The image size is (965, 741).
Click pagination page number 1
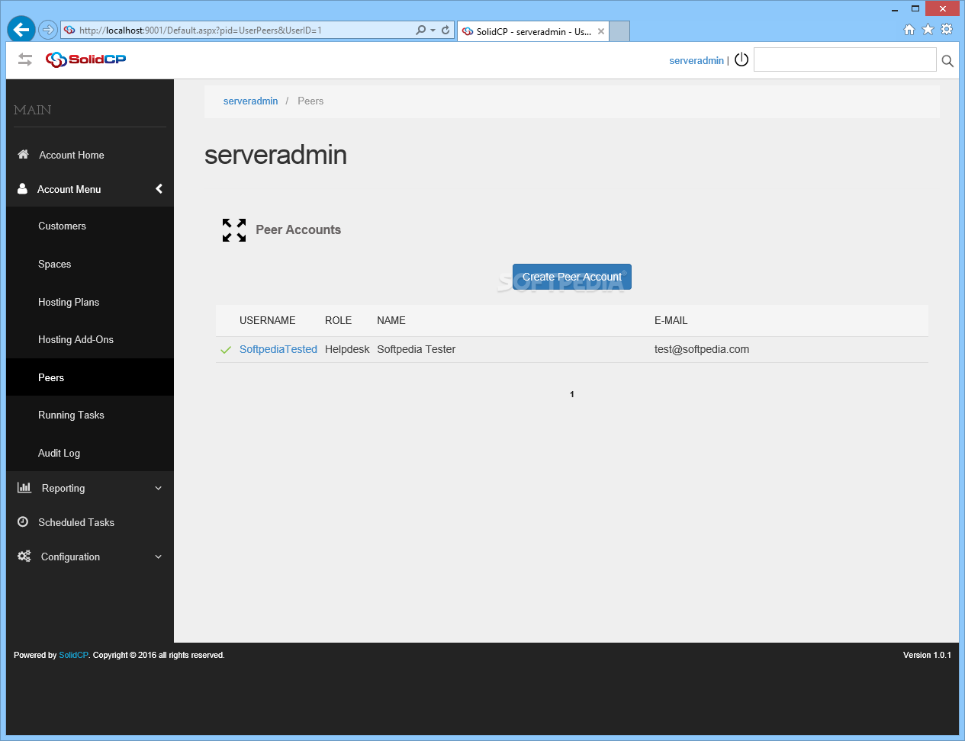coord(572,394)
